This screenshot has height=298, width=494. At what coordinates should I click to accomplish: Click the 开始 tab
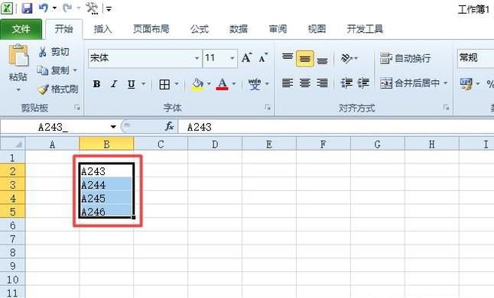point(64,29)
